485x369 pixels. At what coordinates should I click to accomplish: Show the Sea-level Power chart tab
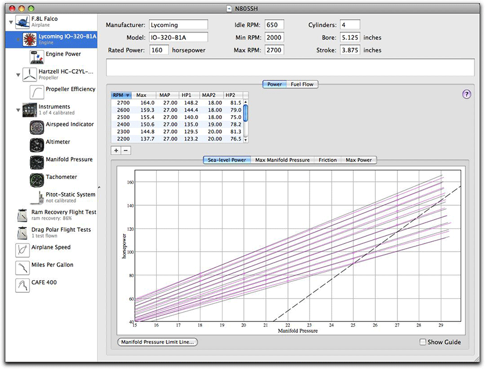(x=227, y=160)
